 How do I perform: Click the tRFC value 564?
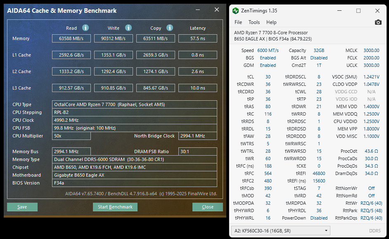(x=268, y=173)
